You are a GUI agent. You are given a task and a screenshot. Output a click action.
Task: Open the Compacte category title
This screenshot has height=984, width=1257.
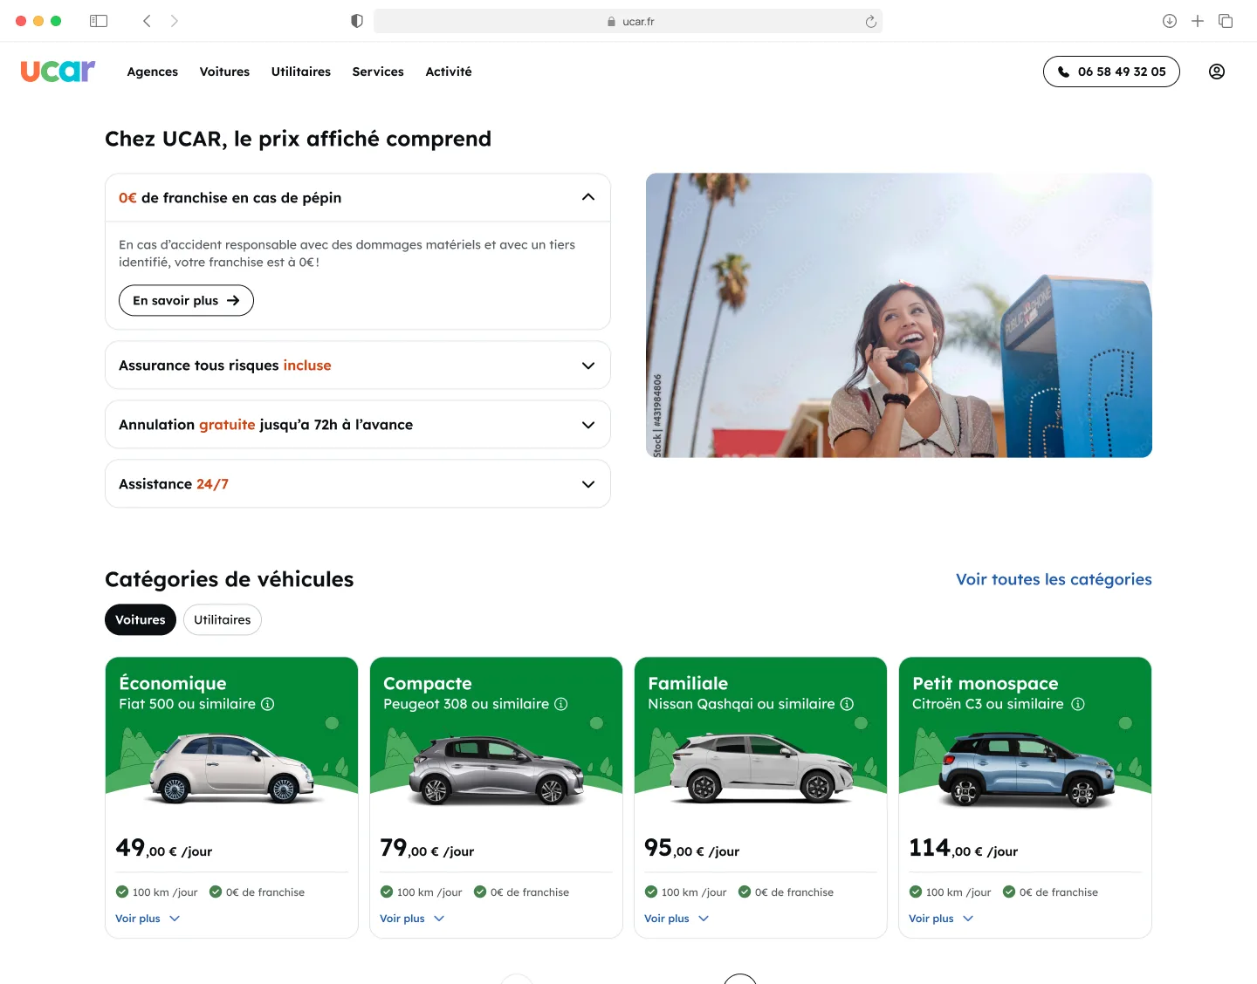(428, 683)
